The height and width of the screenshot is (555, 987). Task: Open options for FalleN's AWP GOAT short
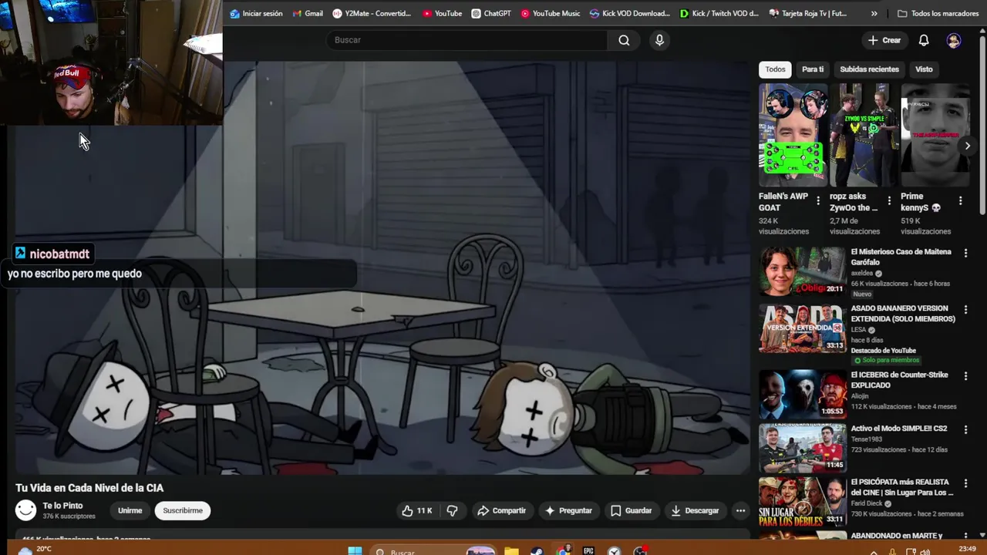[818, 200]
